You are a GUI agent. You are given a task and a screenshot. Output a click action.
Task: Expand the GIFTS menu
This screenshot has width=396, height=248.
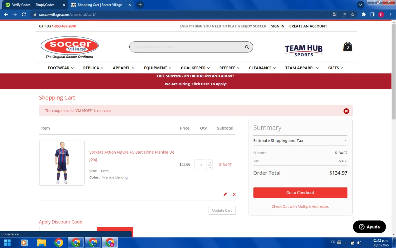[x=336, y=68]
